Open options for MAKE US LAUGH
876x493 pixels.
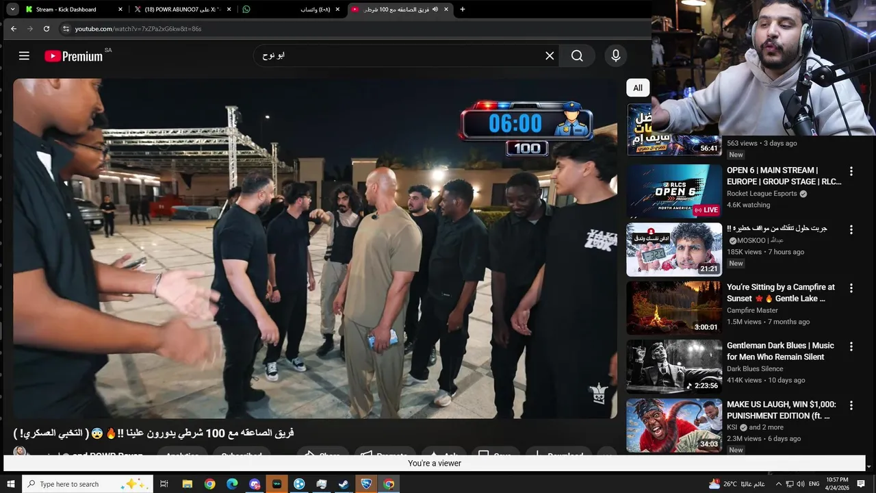(851, 405)
